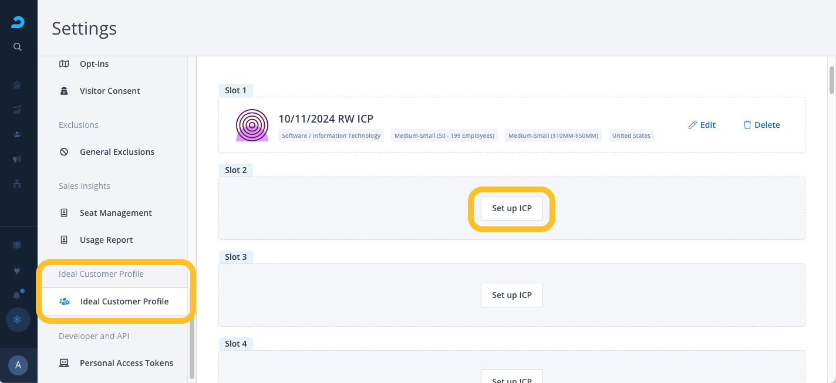Screen dimensions: 836x383
Task: Select Seat Management in the sidebar
Action: pyautogui.click(x=116, y=213)
